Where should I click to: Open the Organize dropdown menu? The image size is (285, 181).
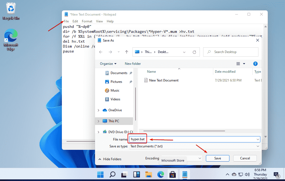pos(108,64)
